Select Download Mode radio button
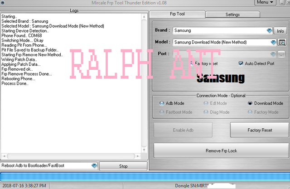290x189 pixels. pyautogui.click(x=250, y=103)
